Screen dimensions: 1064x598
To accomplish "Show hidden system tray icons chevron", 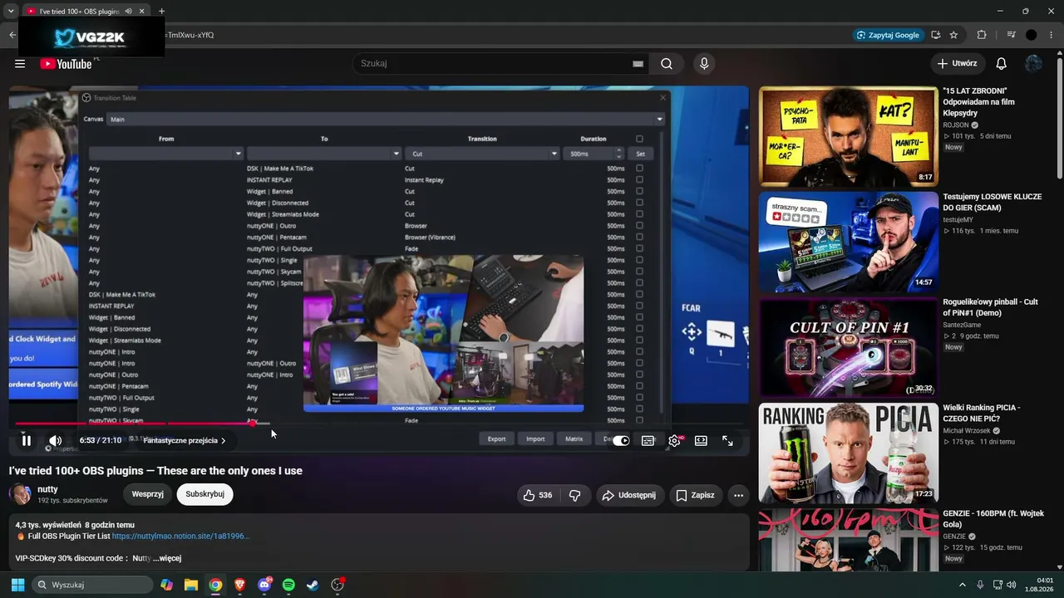I will [963, 585].
